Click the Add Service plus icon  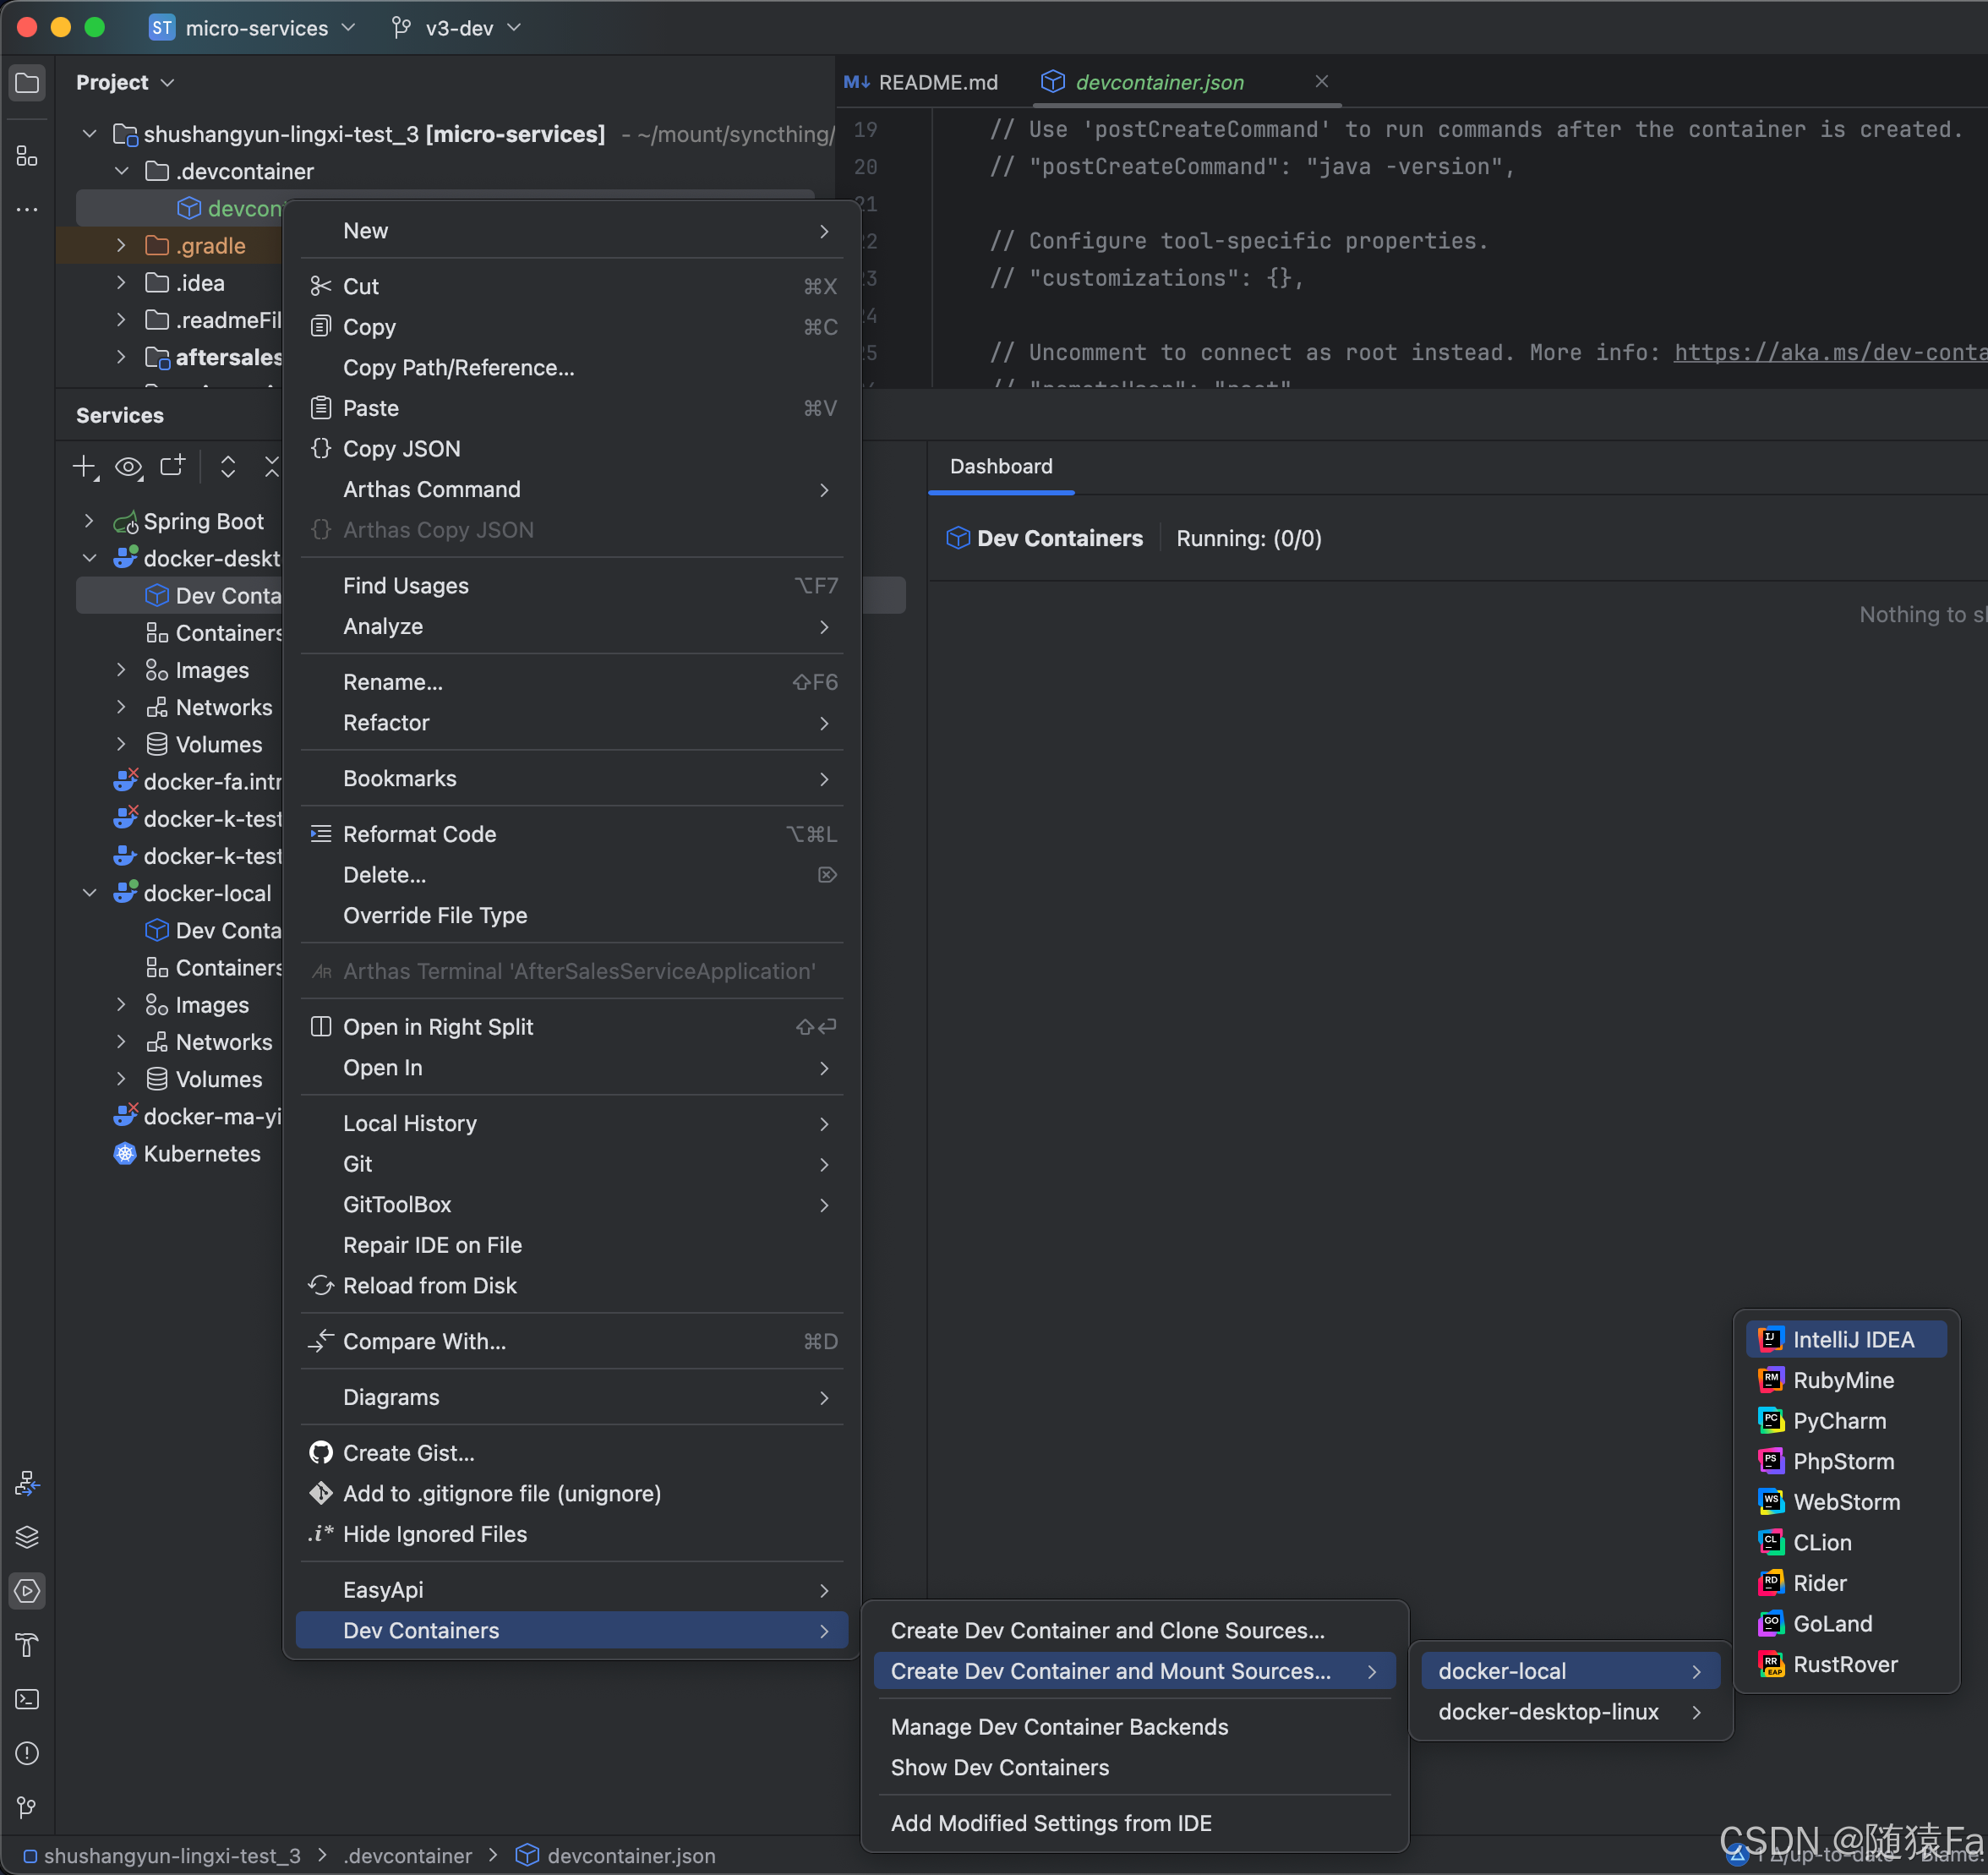click(85, 466)
